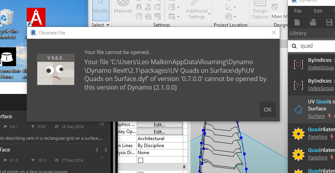Click the Architectural discipline value
The image size is (335, 173).
pos(151,139)
